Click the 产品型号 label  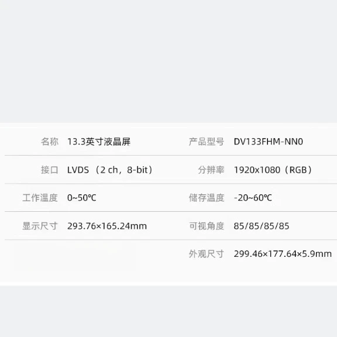pos(207,142)
